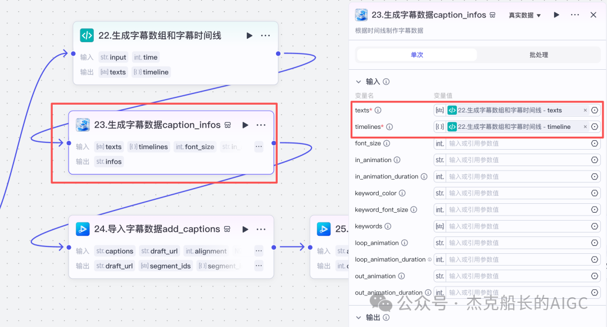Show info tooltip for 输出 section
Screen dimensions: 607x327
[x=386, y=317]
